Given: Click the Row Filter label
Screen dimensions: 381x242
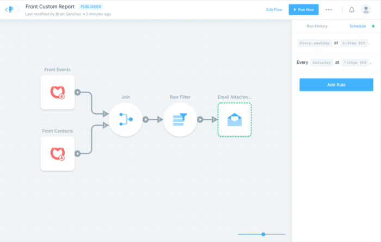Looking at the screenshot, I should pyautogui.click(x=180, y=97).
